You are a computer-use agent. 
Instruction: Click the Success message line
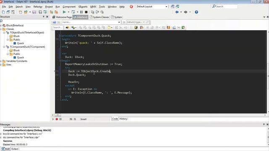coord(8,141)
